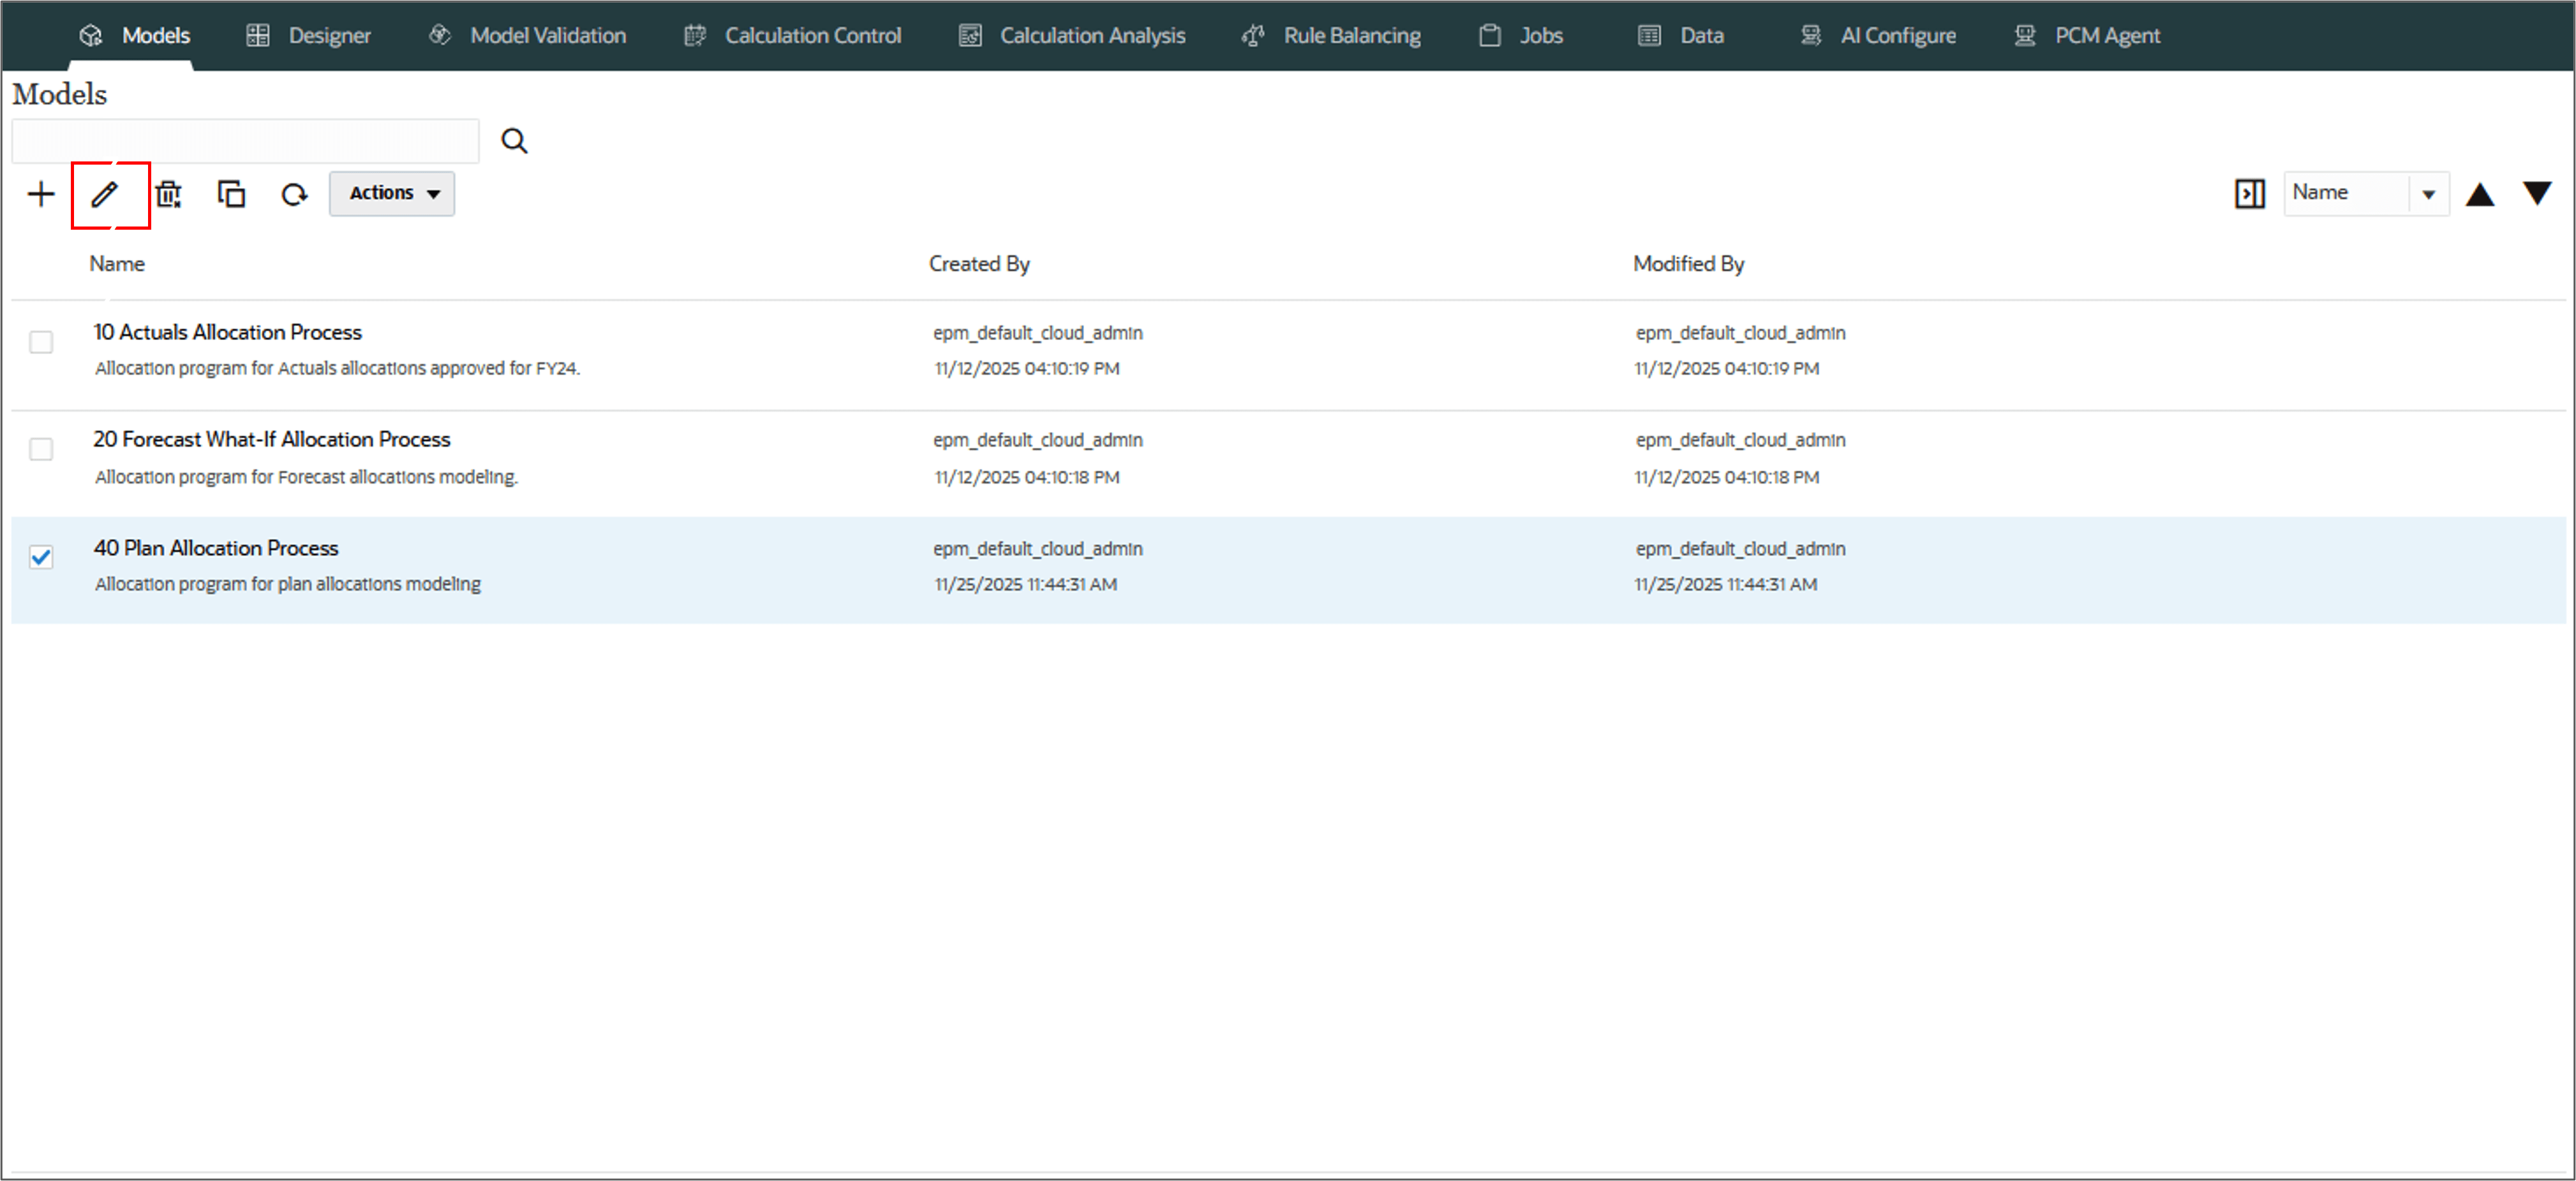This screenshot has height=1181, width=2576.
Task: Select 20 Forecast What-If Allocation checkbox
Action: pyautogui.click(x=41, y=450)
